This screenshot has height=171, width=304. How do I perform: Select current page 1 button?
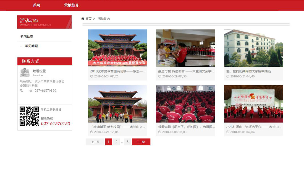point(108,142)
